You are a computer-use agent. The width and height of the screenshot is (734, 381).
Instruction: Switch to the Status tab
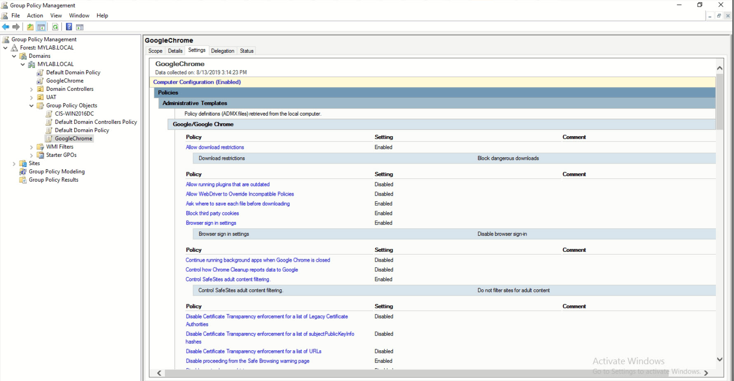pyautogui.click(x=247, y=51)
